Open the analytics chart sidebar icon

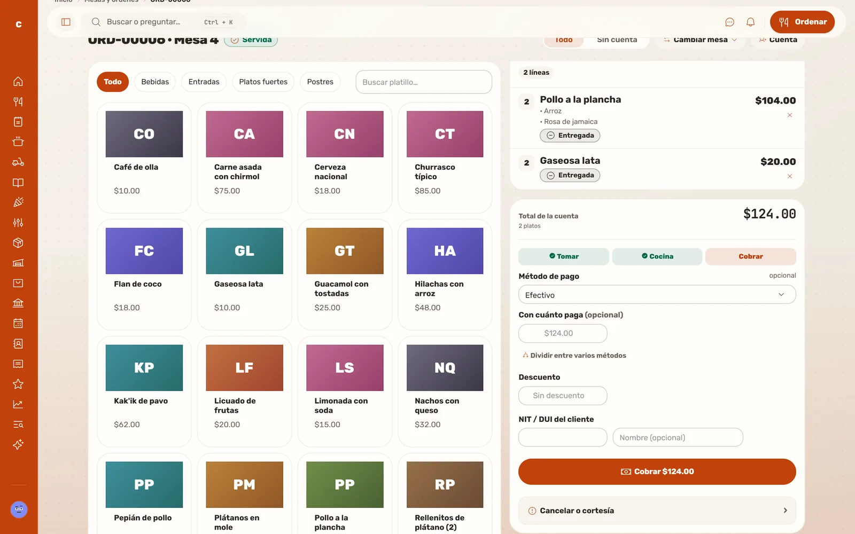[18, 404]
